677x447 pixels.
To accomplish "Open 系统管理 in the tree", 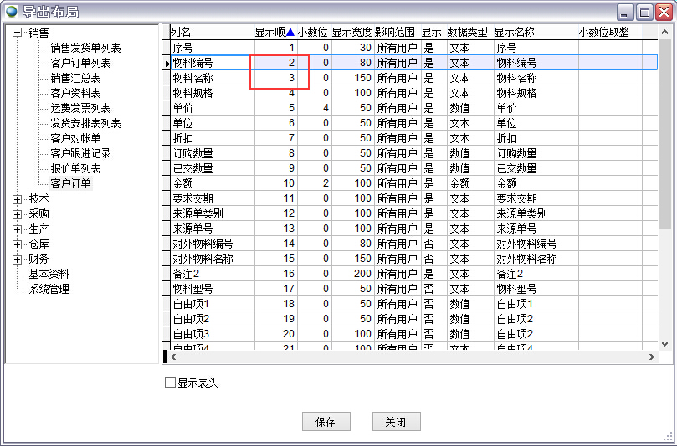I will tap(49, 289).
